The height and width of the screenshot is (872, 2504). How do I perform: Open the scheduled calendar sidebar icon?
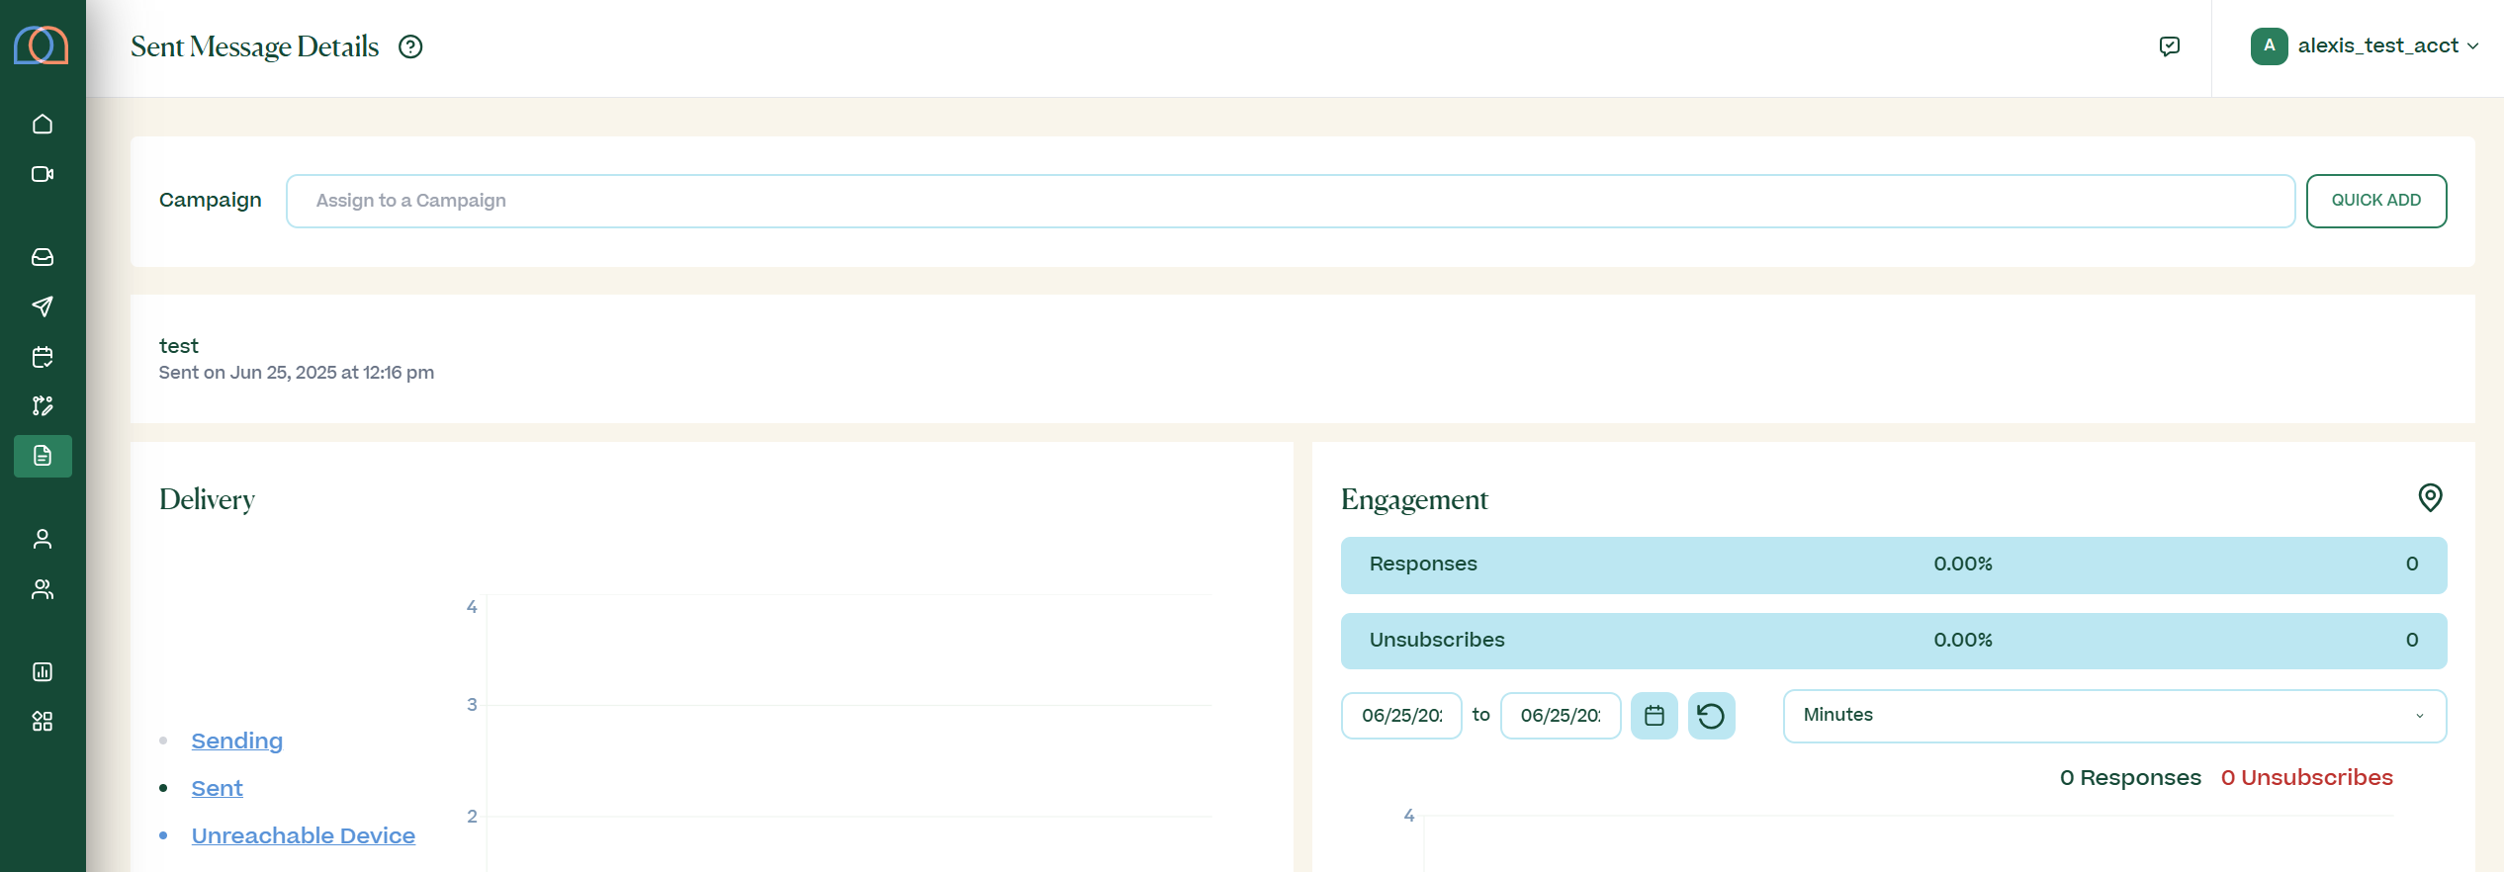coord(43,357)
